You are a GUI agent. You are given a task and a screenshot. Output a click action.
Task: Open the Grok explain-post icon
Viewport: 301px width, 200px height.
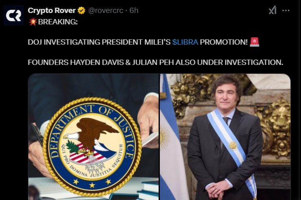coord(273,10)
